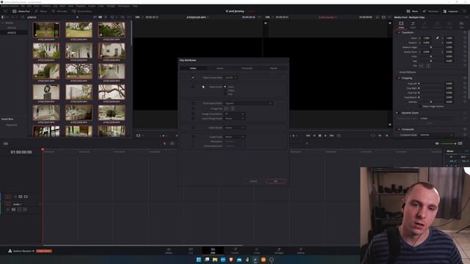Switch media pool to thumbnail view
Viewport: 470px width, 264px height.
point(101,18)
